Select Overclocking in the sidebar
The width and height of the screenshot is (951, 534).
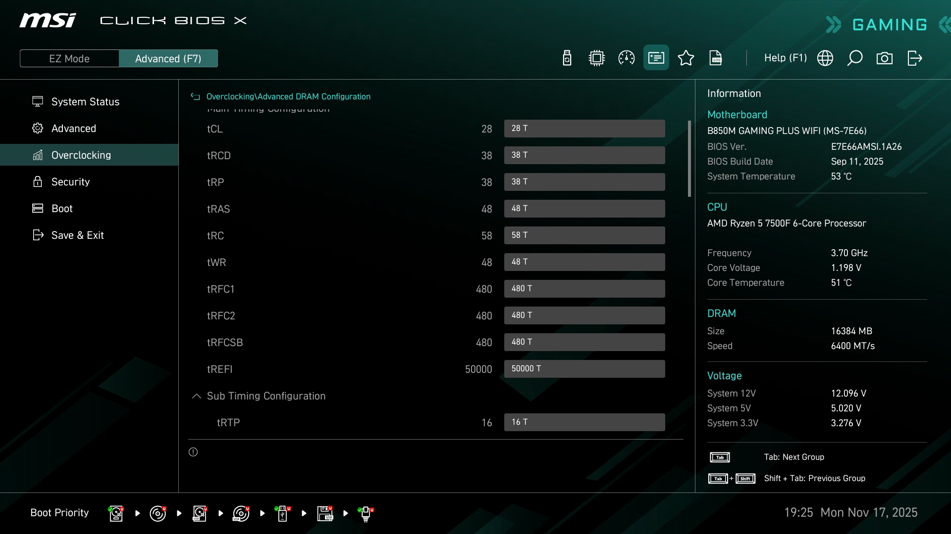pos(89,155)
